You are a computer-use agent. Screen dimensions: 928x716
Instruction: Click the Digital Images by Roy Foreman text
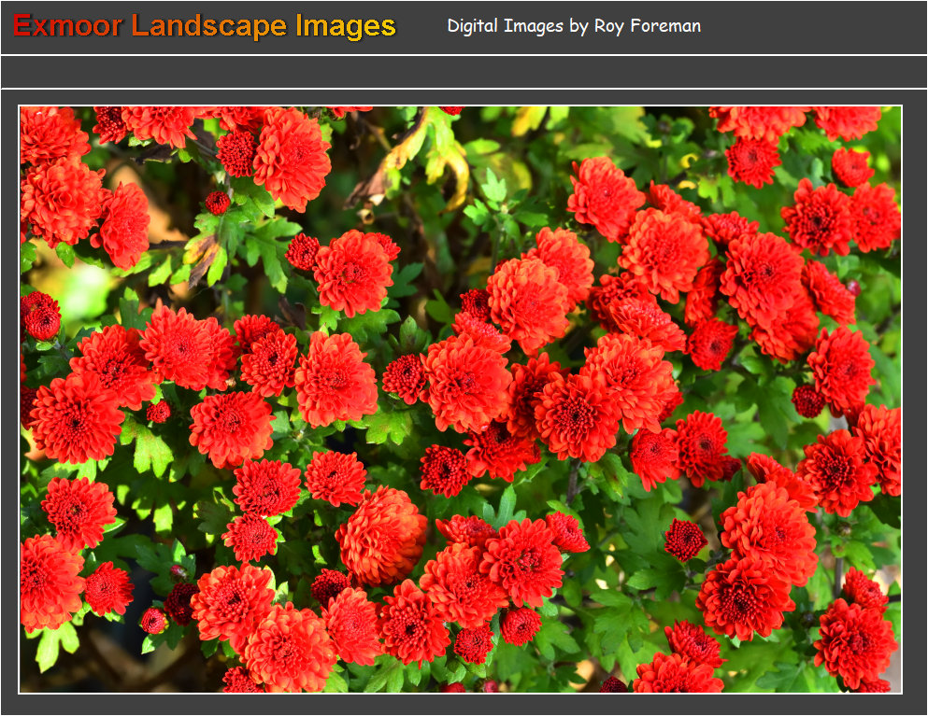pos(574,26)
